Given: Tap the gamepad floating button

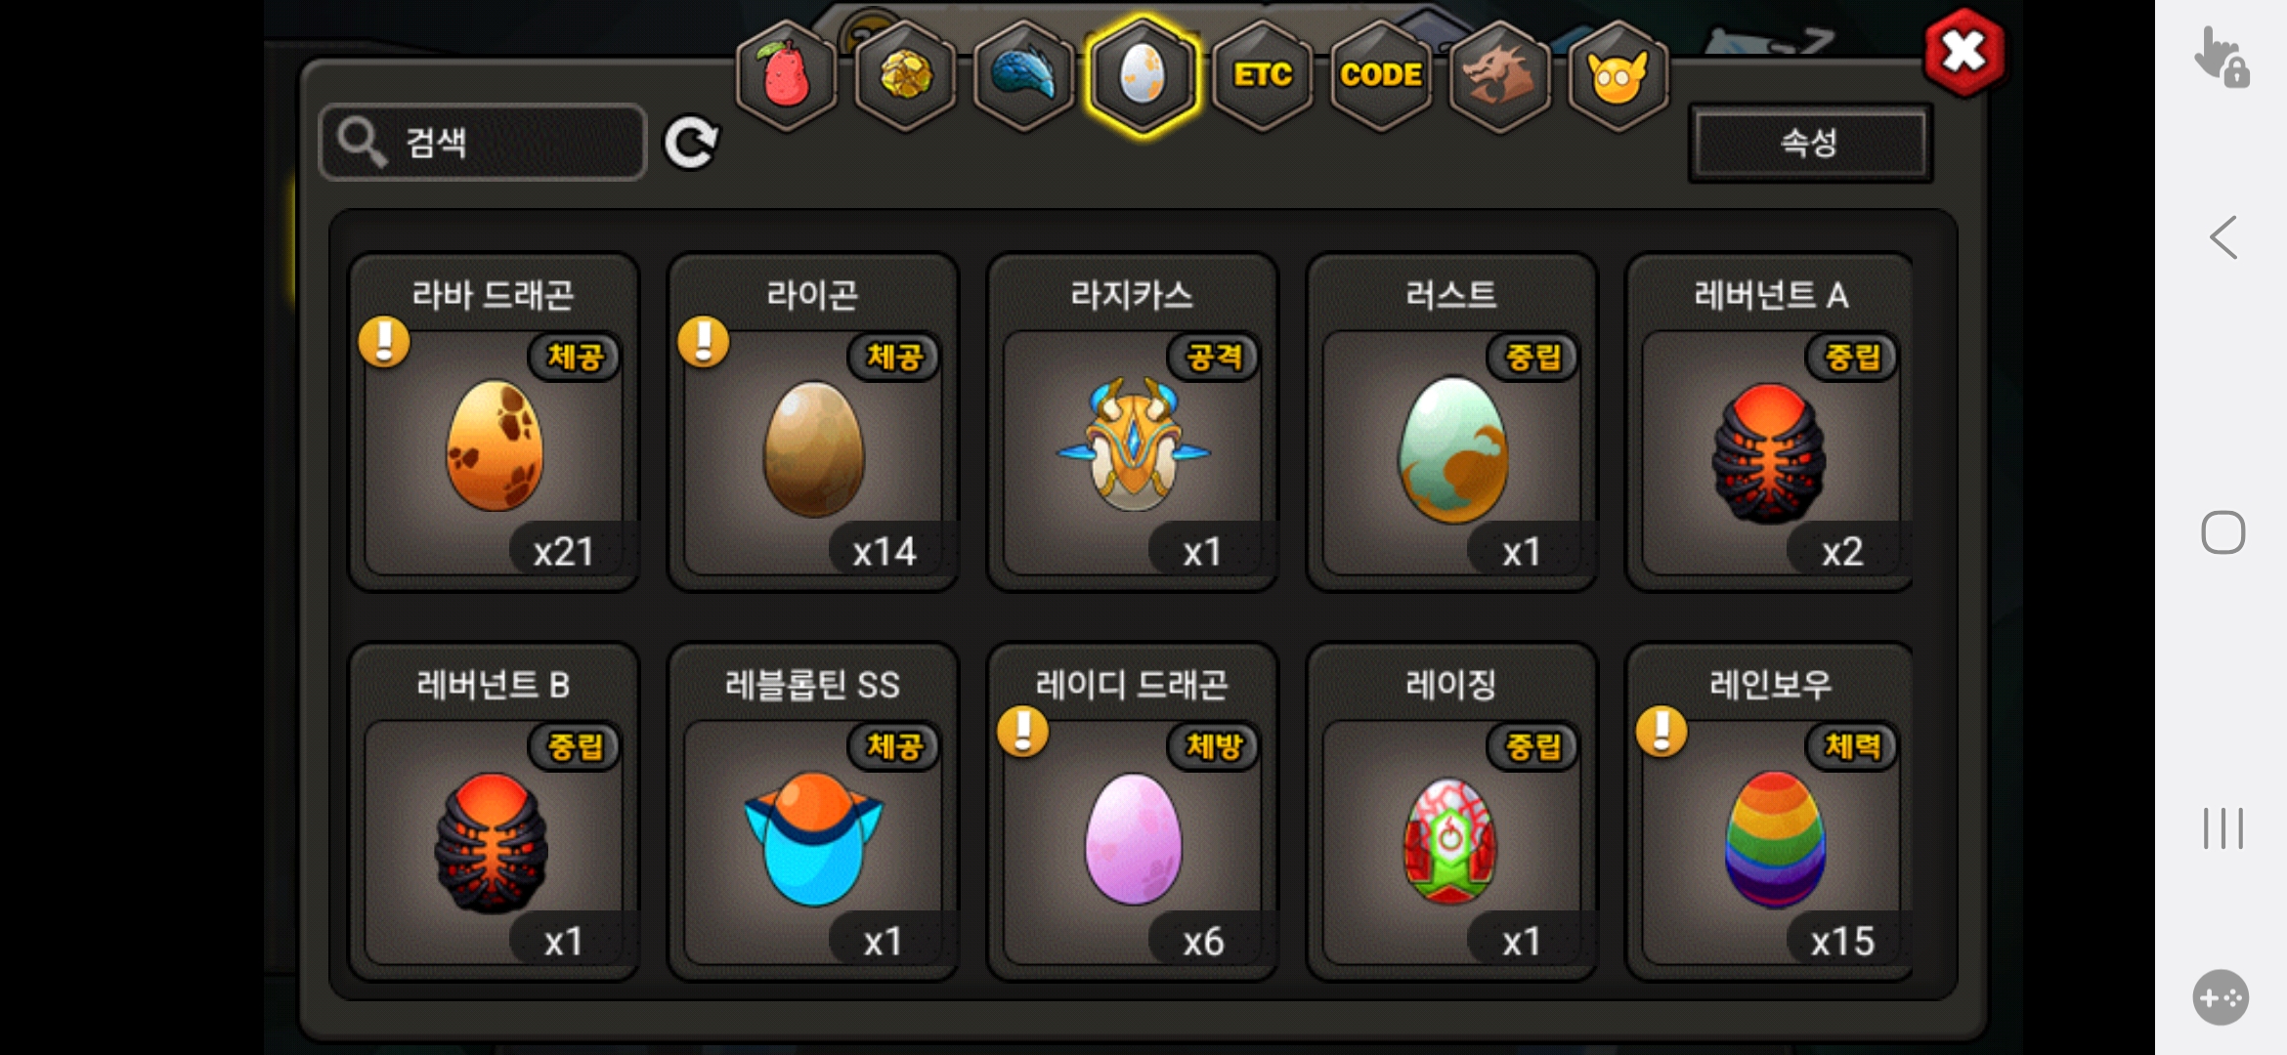Looking at the screenshot, I should [x=2221, y=997].
